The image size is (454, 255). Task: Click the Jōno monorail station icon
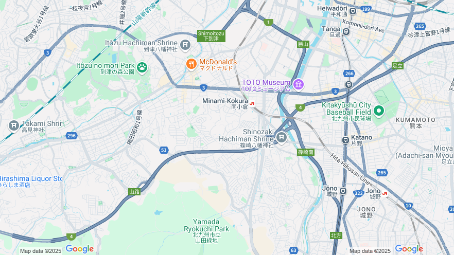[343, 191]
